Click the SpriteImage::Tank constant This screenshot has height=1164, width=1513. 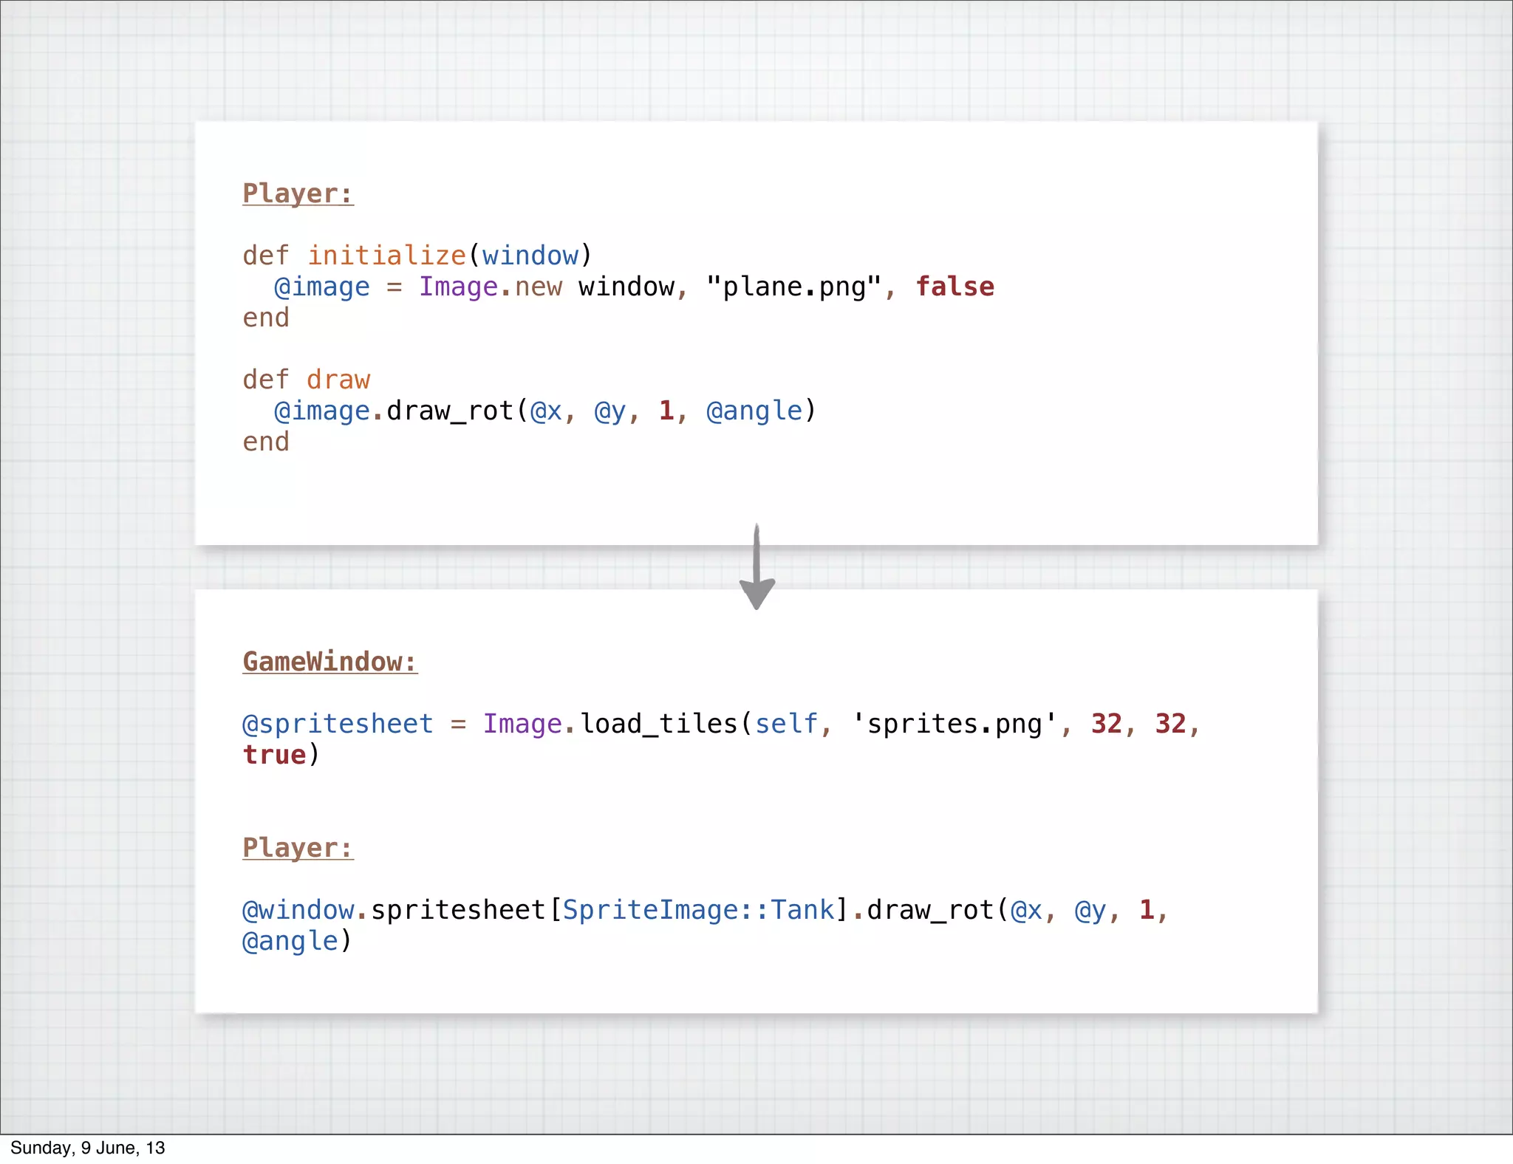[698, 910]
